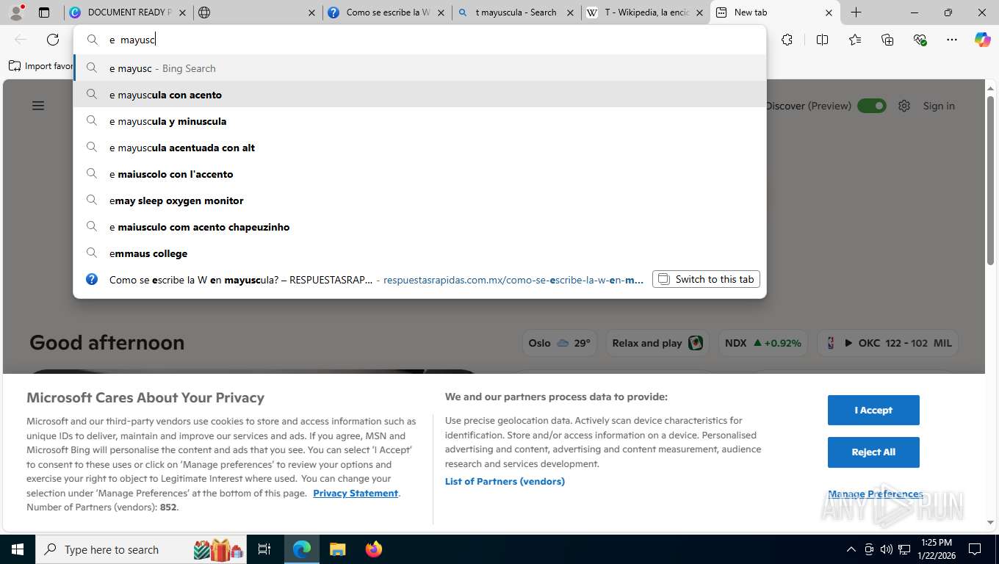Open Settings and more ellipsis menu

(x=952, y=40)
